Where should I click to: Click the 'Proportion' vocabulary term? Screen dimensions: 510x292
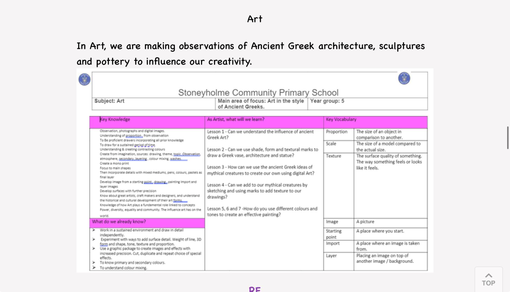(337, 132)
